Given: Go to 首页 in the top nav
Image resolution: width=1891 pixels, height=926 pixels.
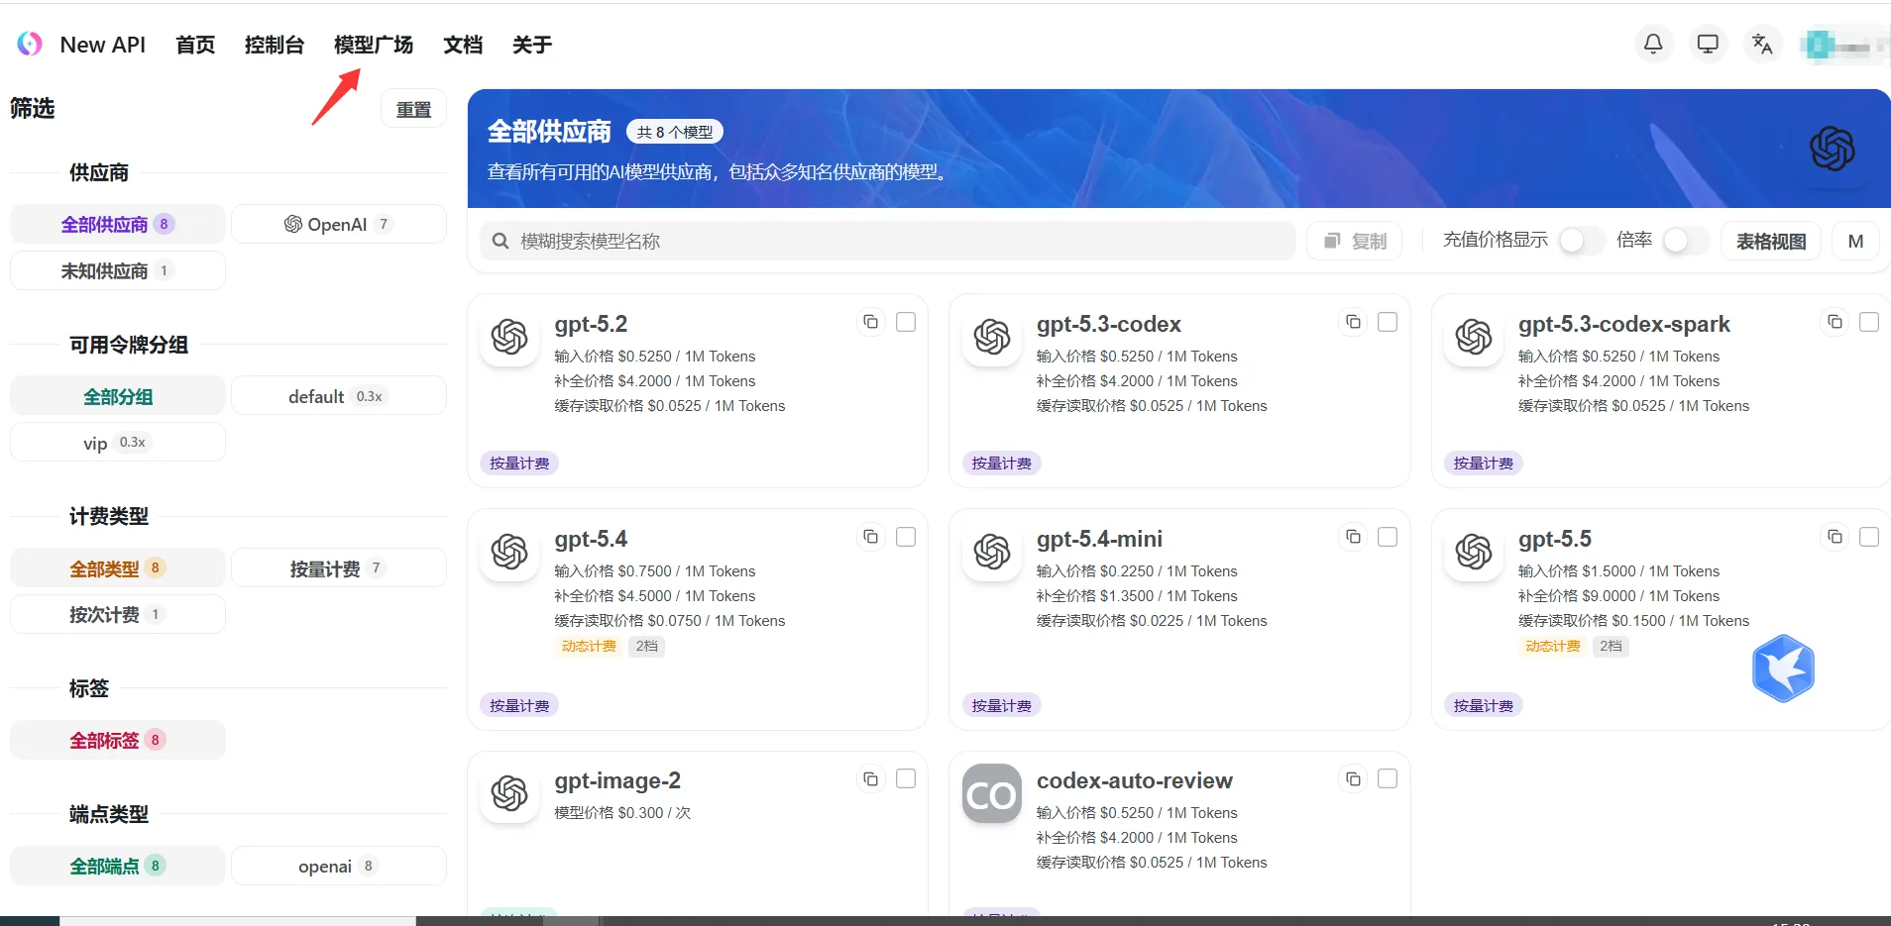Looking at the screenshot, I should pyautogui.click(x=195, y=45).
